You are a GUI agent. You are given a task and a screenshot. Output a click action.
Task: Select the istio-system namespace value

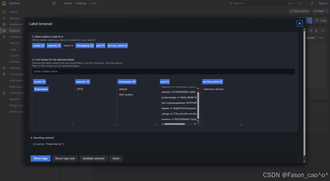[126, 95]
